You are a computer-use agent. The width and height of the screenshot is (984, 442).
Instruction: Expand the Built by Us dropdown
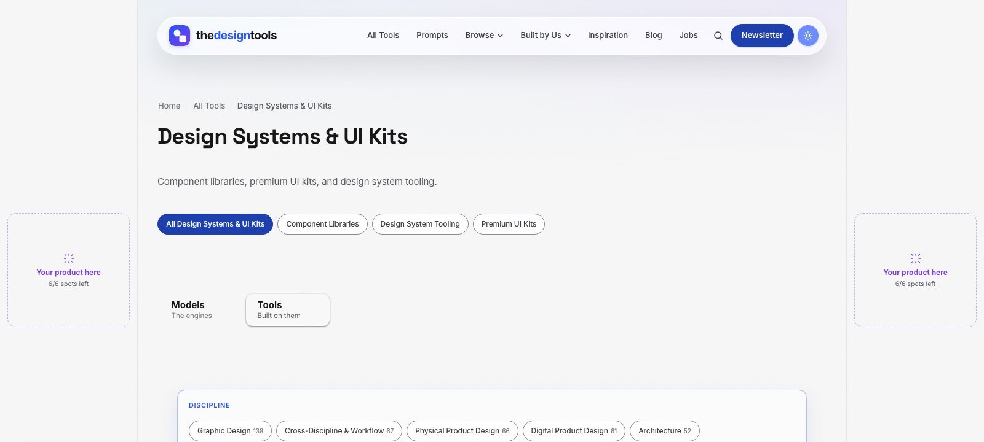[546, 36]
